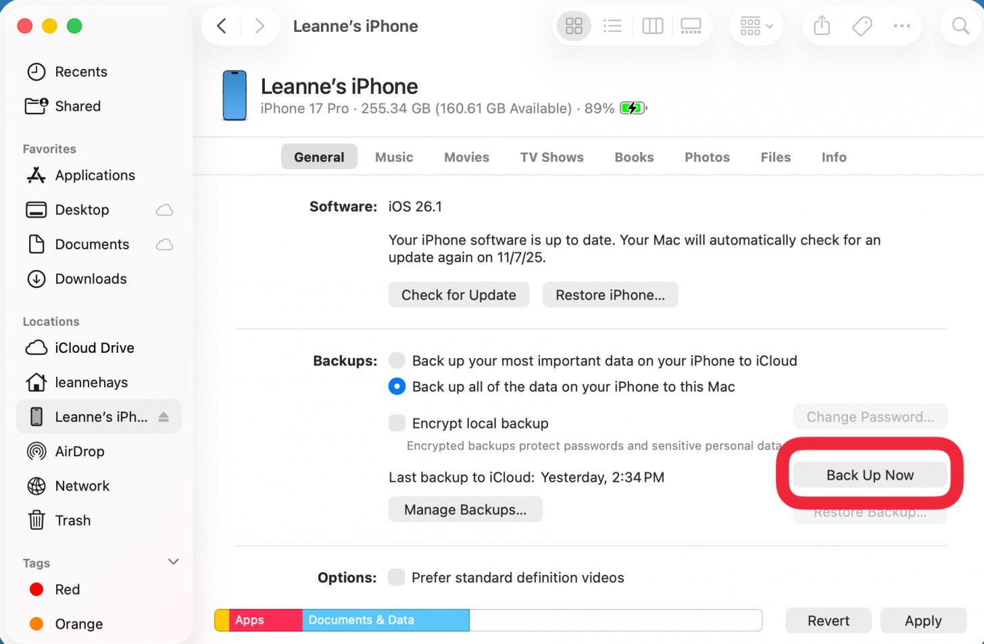Eject Leanne's iPhone from the sidebar
Viewport: 984px width, 644px height.
pos(164,417)
